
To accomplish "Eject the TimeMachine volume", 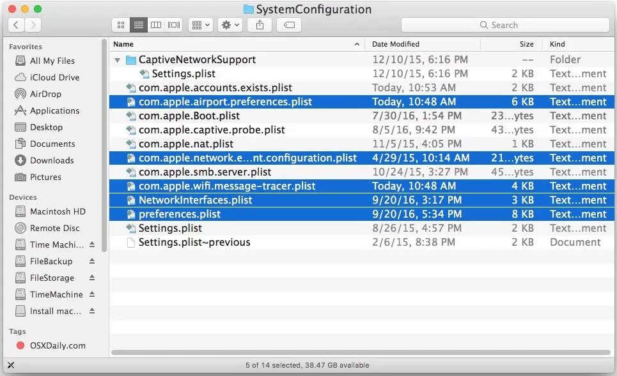I will [x=91, y=294].
